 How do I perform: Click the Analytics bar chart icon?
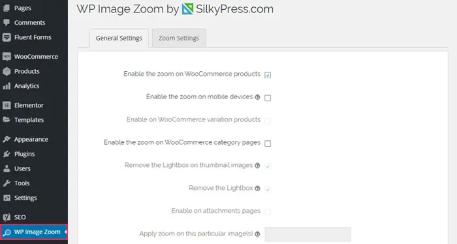click(7, 86)
